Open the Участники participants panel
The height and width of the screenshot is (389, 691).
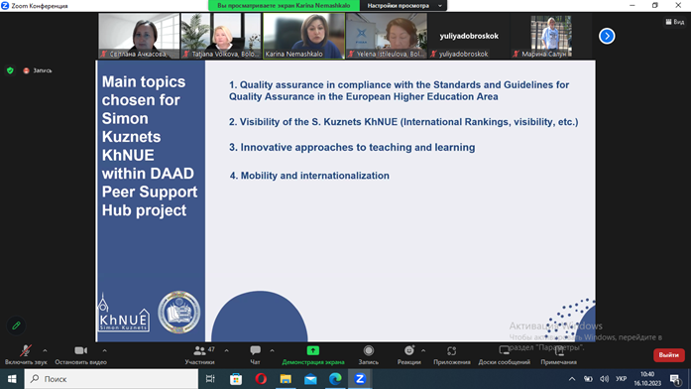(x=199, y=354)
